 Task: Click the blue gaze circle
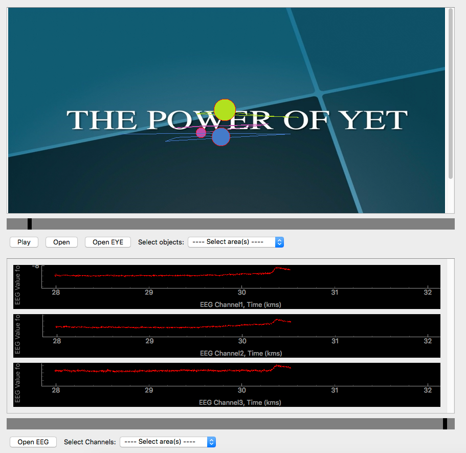(221, 137)
